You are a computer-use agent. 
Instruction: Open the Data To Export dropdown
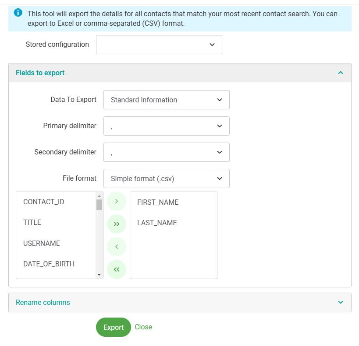click(167, 100)
